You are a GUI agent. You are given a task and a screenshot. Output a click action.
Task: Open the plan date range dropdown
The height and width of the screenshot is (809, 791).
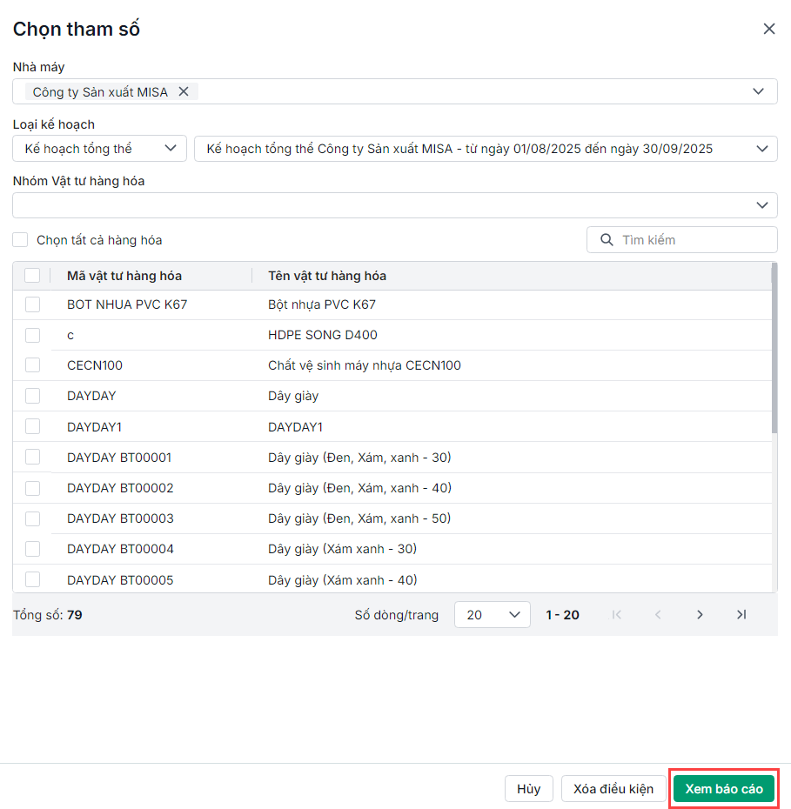(762, 149)
